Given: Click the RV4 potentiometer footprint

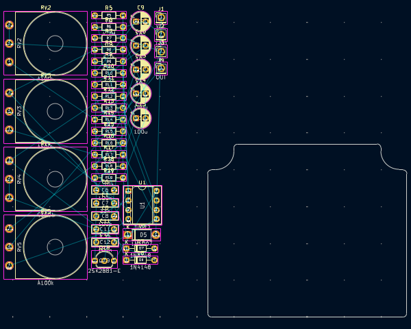Looking at the screenshot, I should [55, 179].
